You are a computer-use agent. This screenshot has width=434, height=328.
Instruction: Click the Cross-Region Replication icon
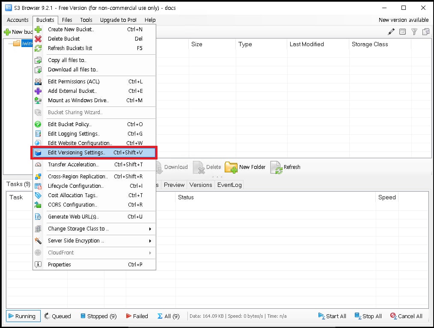click(38, 177)
